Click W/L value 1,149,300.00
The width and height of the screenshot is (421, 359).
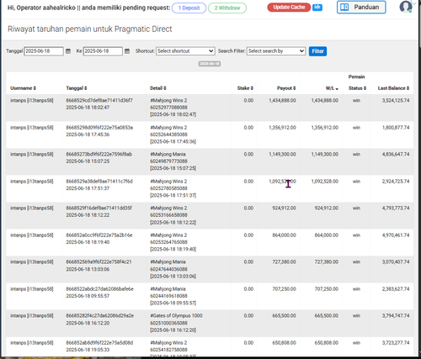point(325,154)
